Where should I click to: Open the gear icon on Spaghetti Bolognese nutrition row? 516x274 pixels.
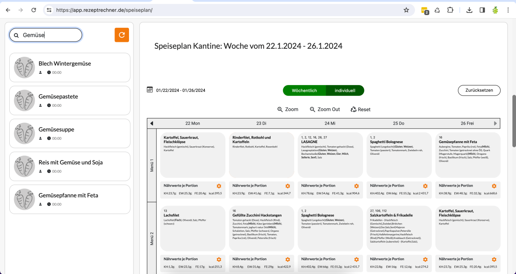click(x=425, y=186)
